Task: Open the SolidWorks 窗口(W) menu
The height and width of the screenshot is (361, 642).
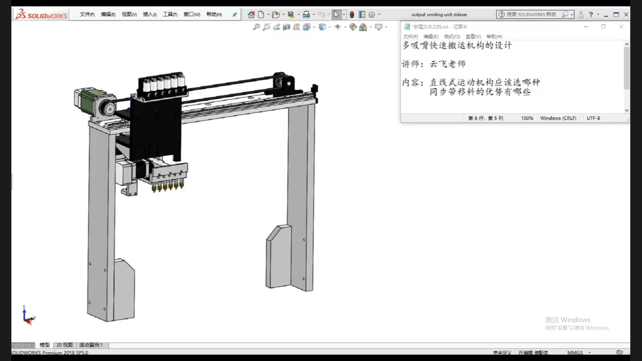Action: (x=192, y=14)
